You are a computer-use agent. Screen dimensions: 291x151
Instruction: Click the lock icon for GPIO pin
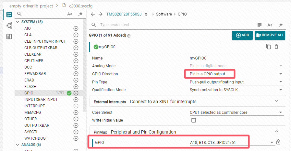click(x=278, y=142)
